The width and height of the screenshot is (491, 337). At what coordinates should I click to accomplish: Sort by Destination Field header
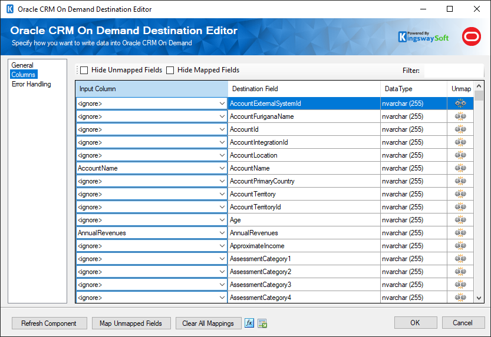304,89
